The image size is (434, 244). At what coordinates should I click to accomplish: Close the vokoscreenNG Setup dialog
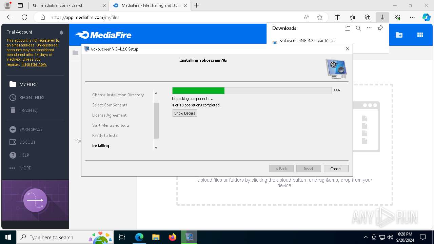(347, 49)
